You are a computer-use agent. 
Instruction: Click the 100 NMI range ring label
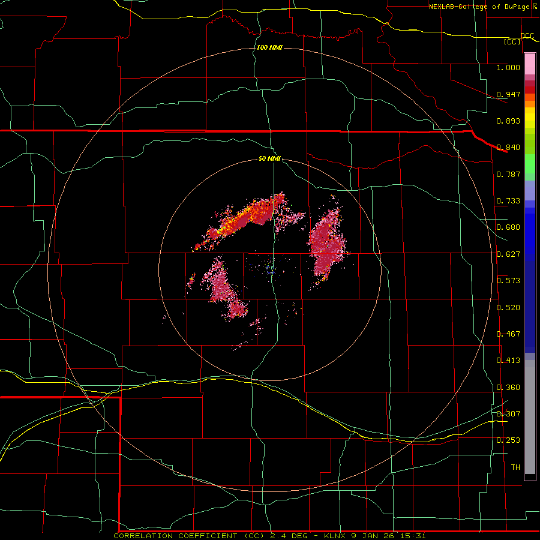269,47
